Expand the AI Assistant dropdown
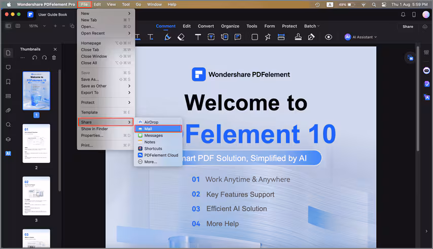Screen dimensions: 433x249 (360, 37)
